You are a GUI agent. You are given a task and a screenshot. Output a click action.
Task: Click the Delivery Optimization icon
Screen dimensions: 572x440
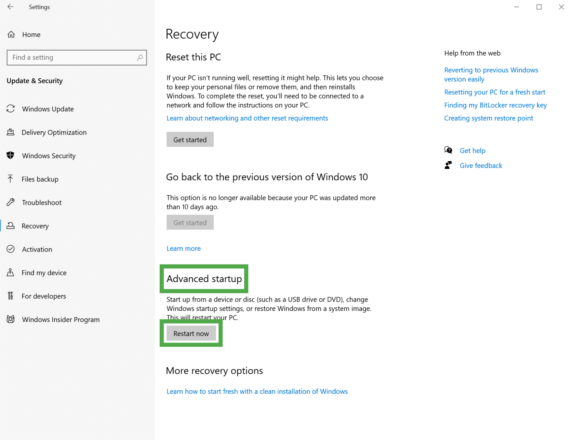(10, 132)
